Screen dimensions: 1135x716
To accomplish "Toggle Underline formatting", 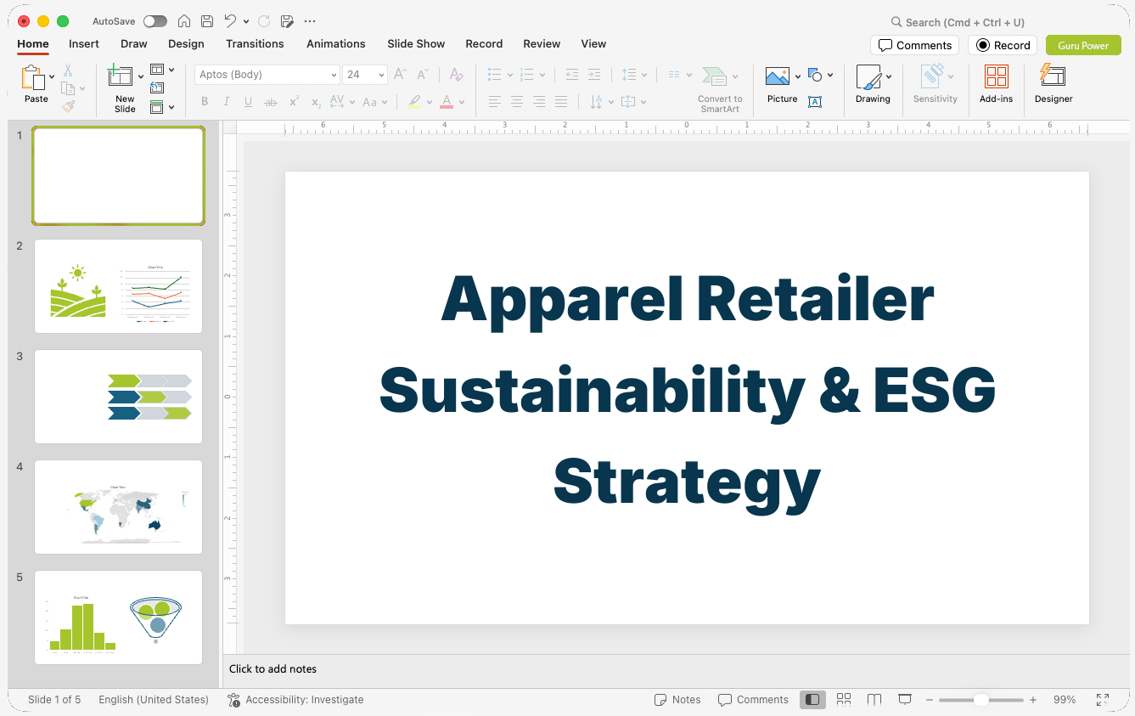I will pyautogui.click(x=248, y=102).
